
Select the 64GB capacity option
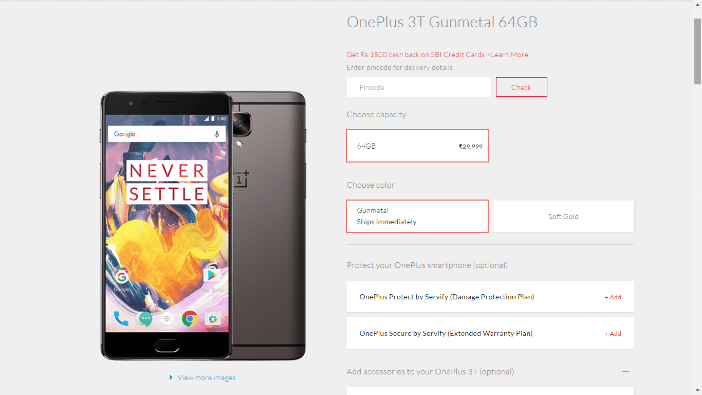click(417, 146)
